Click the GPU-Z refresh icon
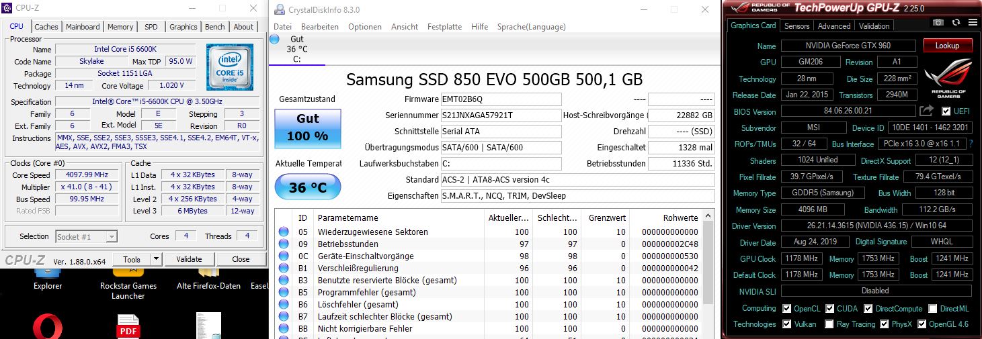This screenshot has width=982, height=339. pos(956,23)
